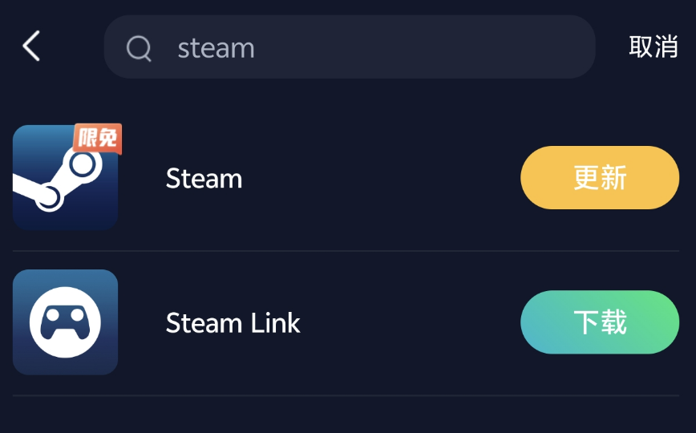Tap the blank space between Steam title and 更新
696x433 pixels.
(x=382, y=178)
